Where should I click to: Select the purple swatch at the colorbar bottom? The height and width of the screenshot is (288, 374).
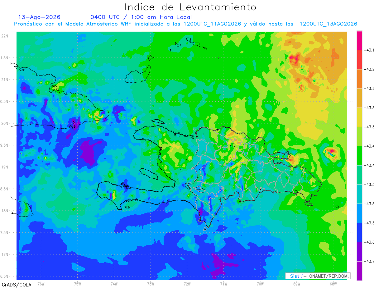click(x=359, y=271)
